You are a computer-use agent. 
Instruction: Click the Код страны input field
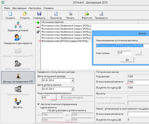click(x=124, y=53)
